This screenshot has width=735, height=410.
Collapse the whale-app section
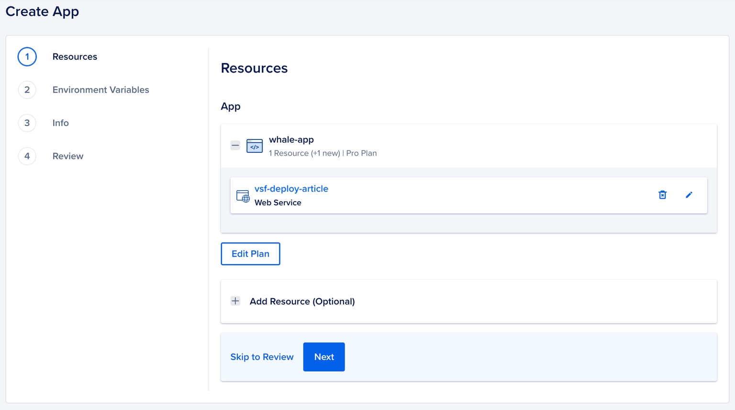[235, 145]
